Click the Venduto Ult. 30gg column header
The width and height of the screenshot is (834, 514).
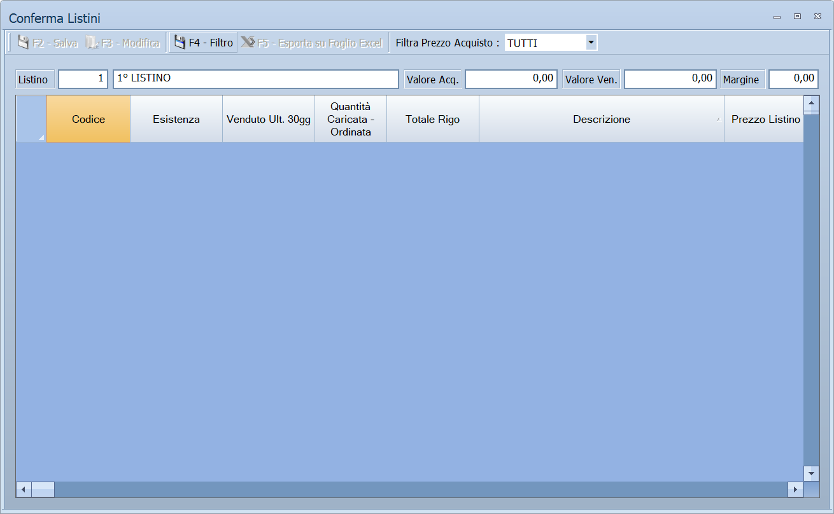pos(269,119)
